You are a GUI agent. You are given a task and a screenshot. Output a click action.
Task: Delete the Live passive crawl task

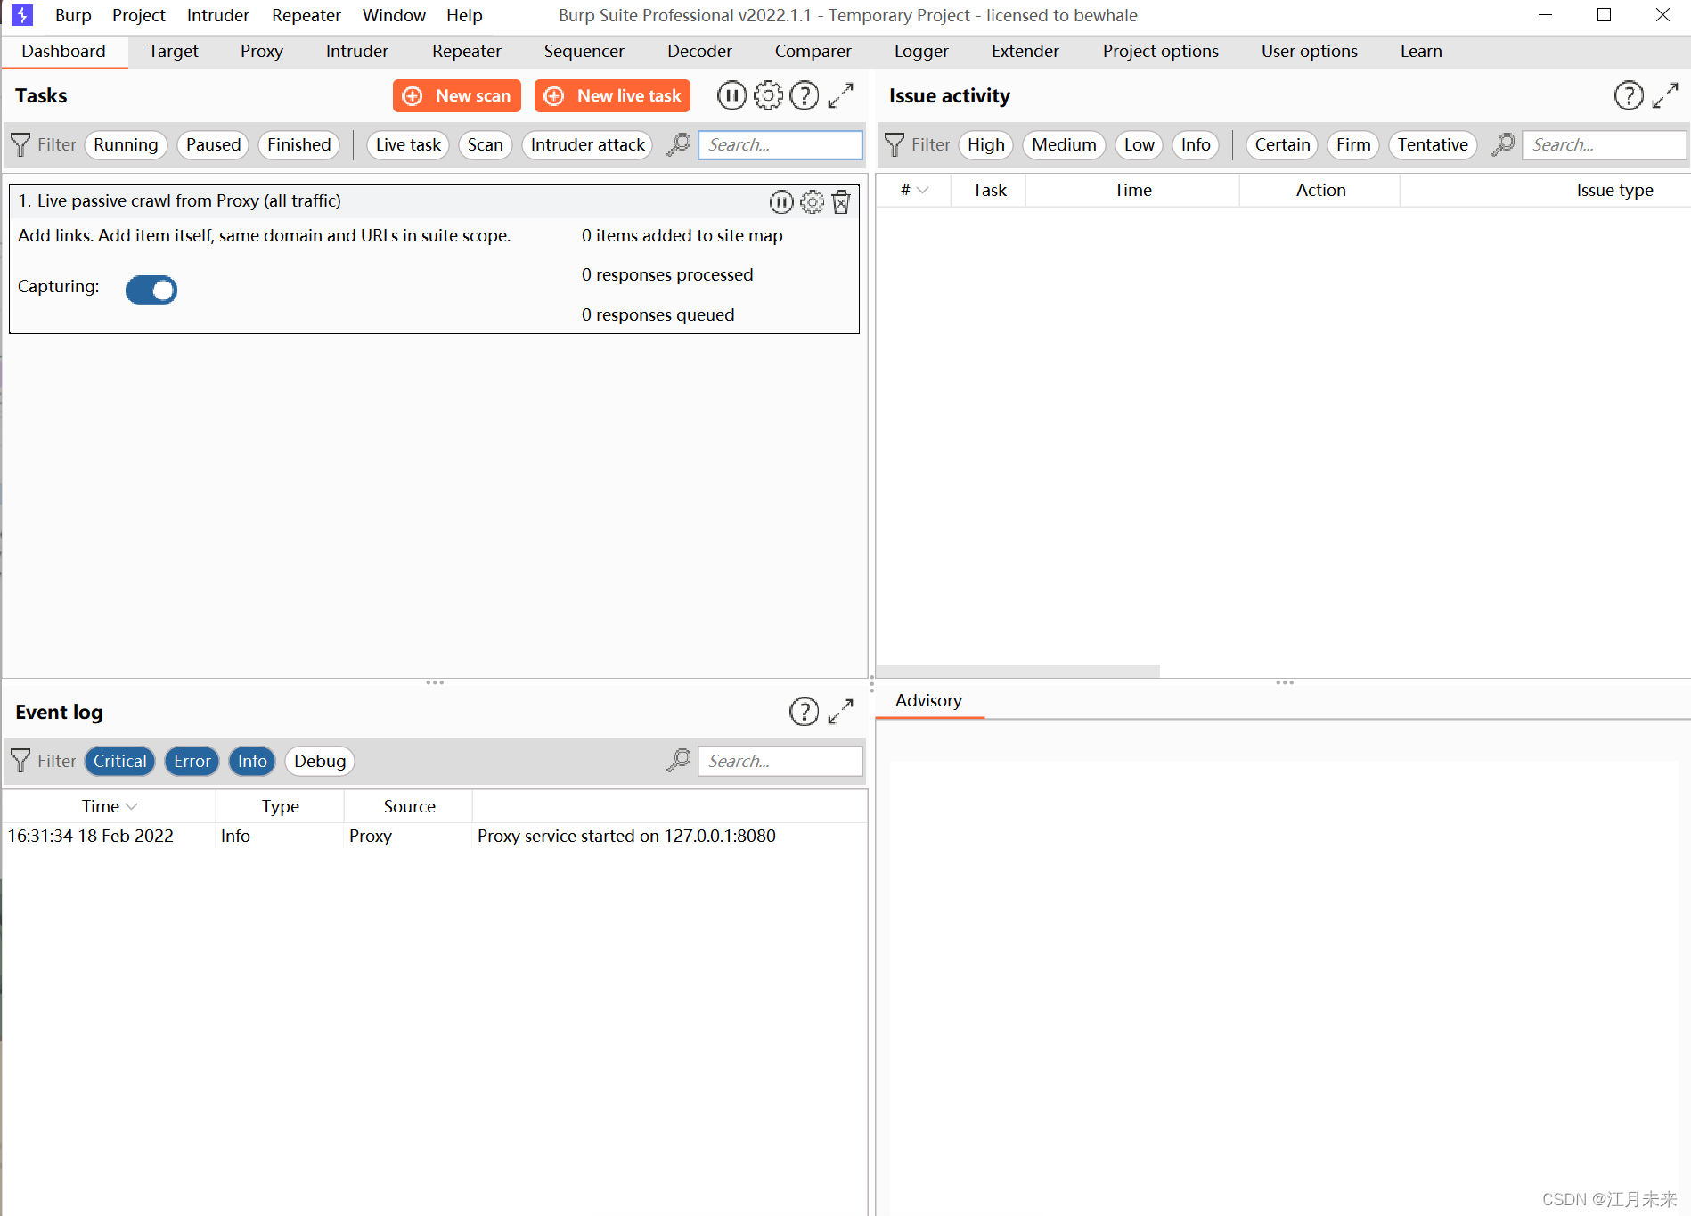pyautogui.click(x=841, y=202)
